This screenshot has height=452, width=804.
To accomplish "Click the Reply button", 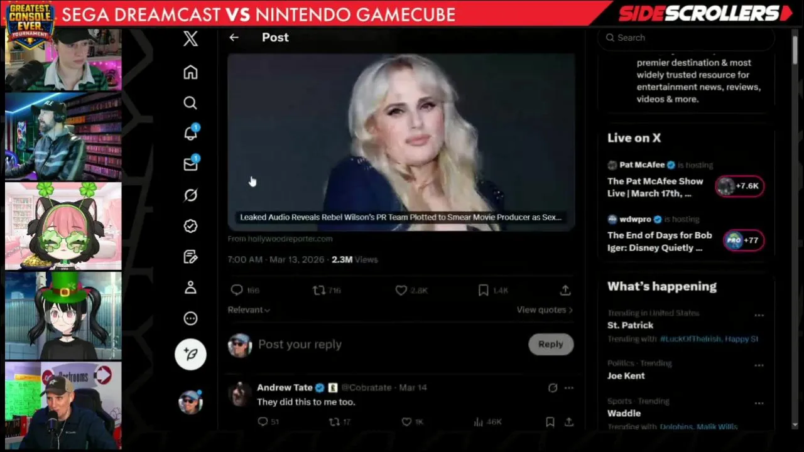I will 551,344.
